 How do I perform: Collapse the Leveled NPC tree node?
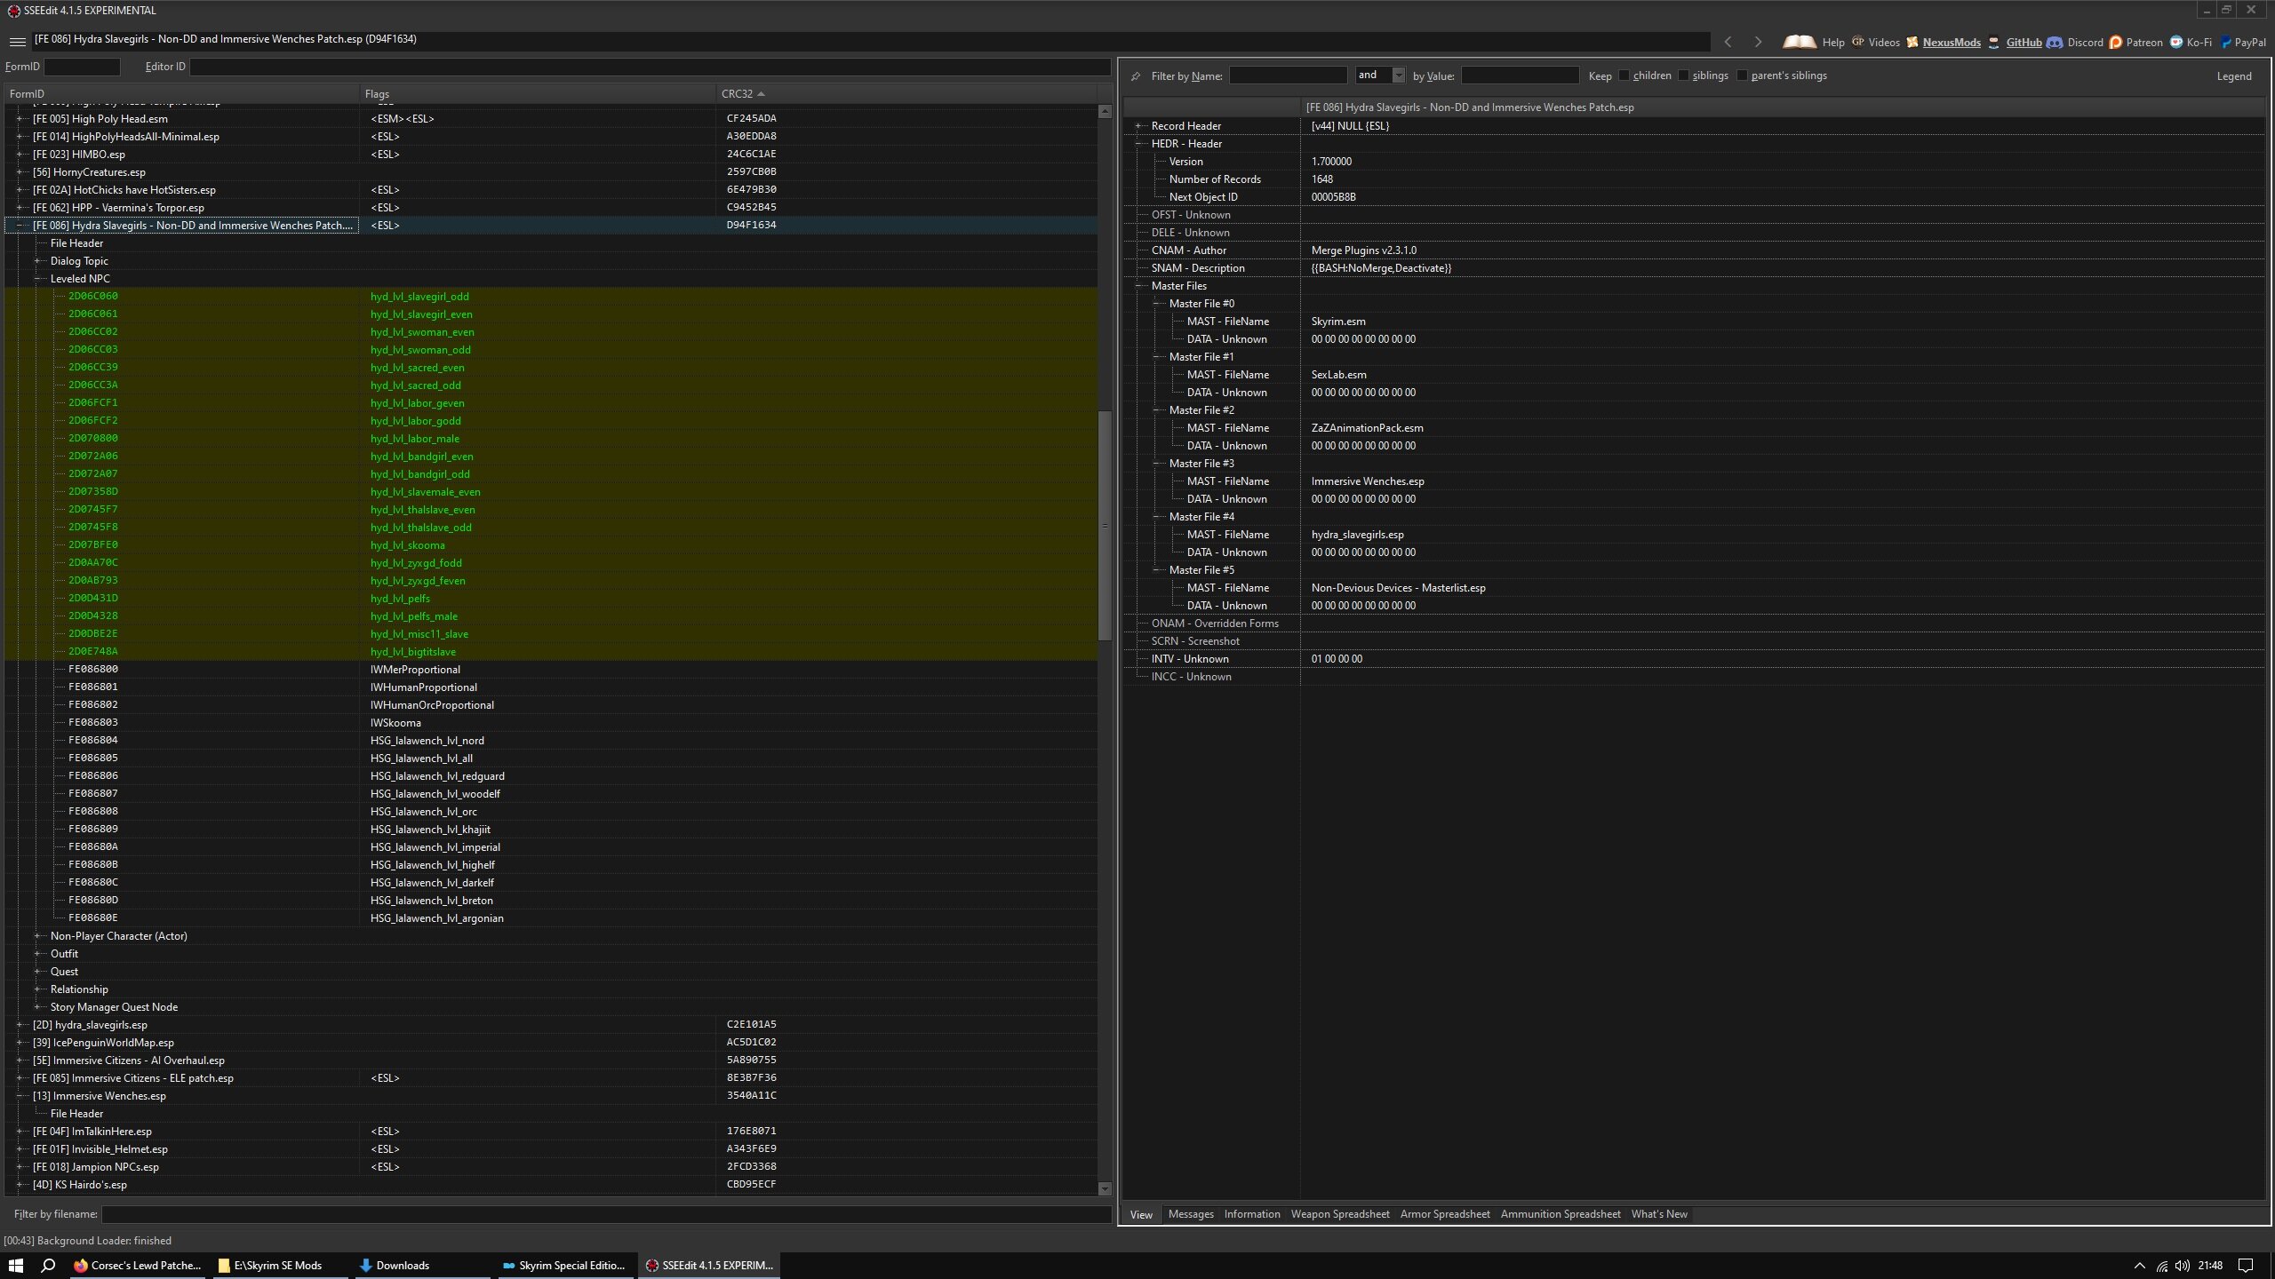click(38, 279)
